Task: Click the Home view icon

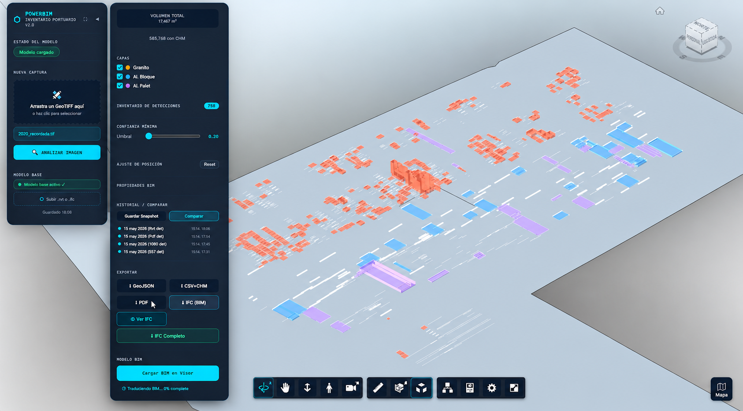Action: click(660, 11)
